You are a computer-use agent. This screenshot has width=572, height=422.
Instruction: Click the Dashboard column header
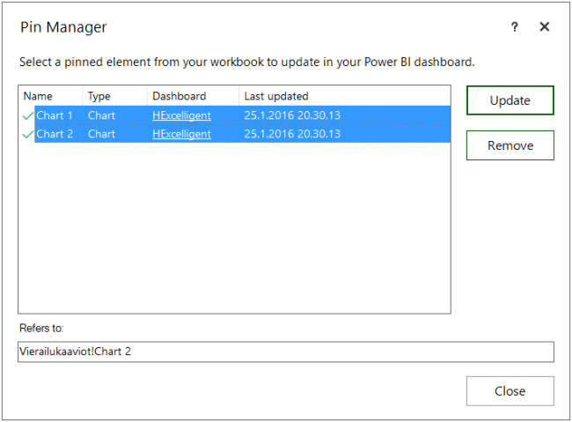pos(180,96)
